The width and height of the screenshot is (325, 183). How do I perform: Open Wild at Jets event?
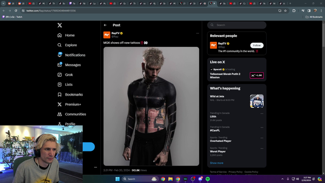coord(217,97)
